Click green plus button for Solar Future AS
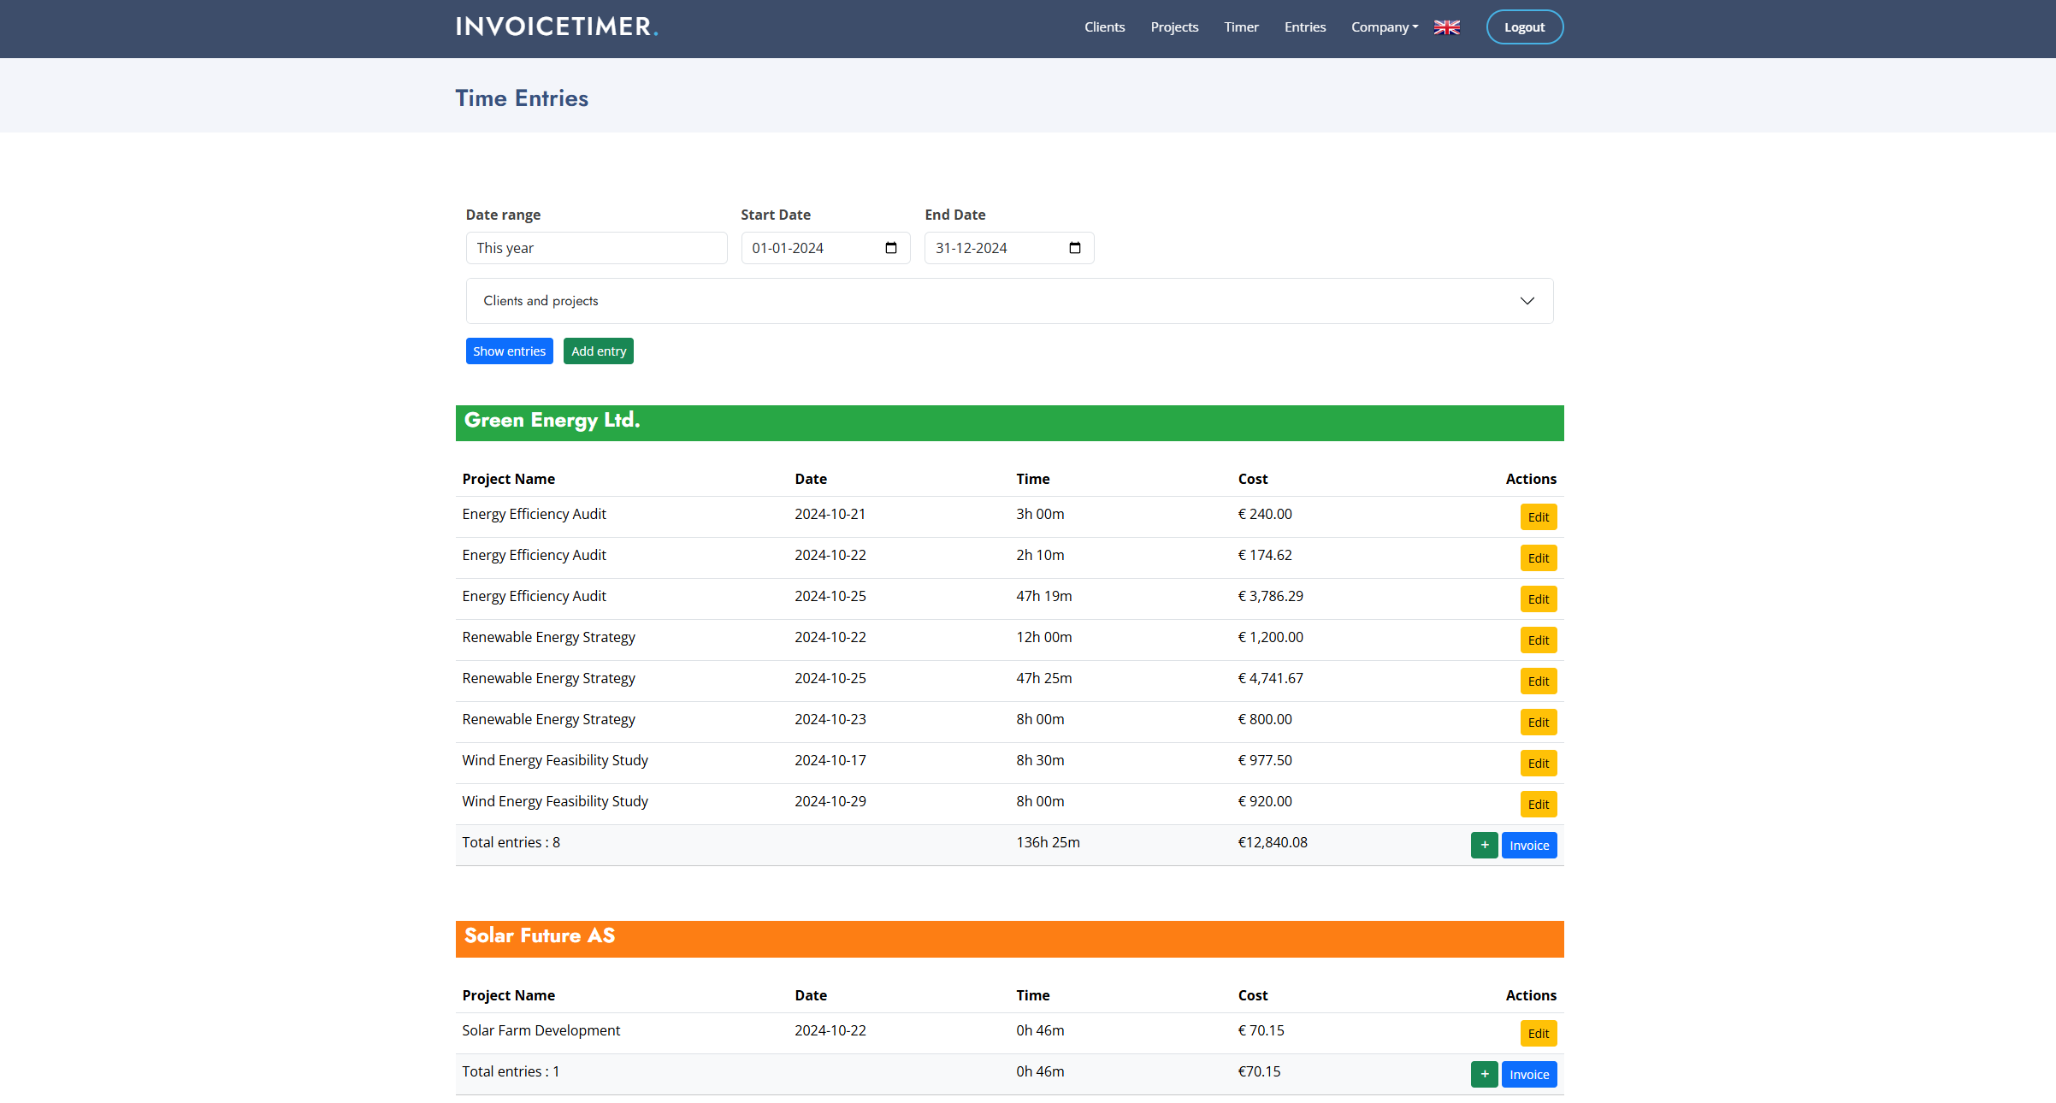This screenshot has width=2056, height=1103. [1484, 1074]
